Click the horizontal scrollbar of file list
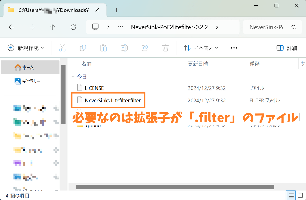The image size is (306, 200). pos(175,187)
